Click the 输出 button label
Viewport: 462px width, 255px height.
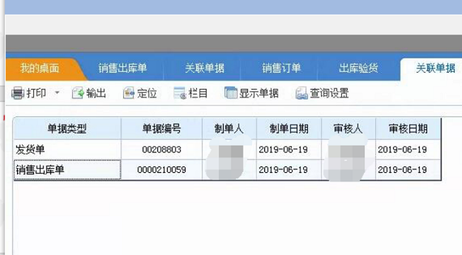click(x=96, y=93)
